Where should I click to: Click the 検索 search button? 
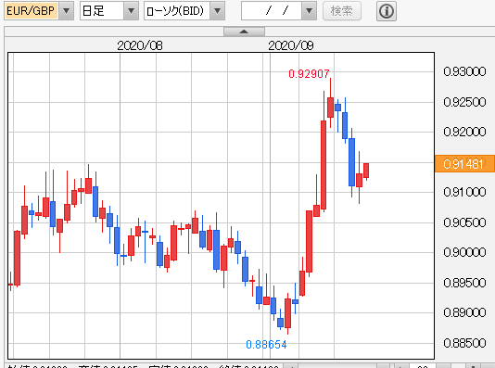click(x=342, y=11)
